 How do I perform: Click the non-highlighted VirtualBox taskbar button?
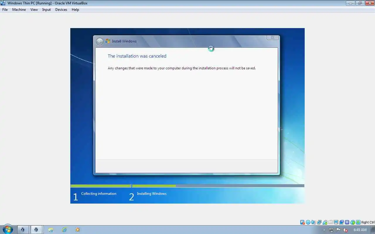pyautogui.click(x=23, y=230)
